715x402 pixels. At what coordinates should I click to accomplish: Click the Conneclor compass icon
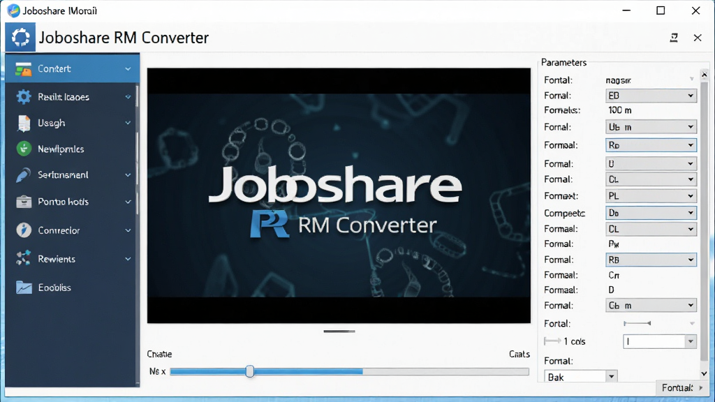(24, 230)
